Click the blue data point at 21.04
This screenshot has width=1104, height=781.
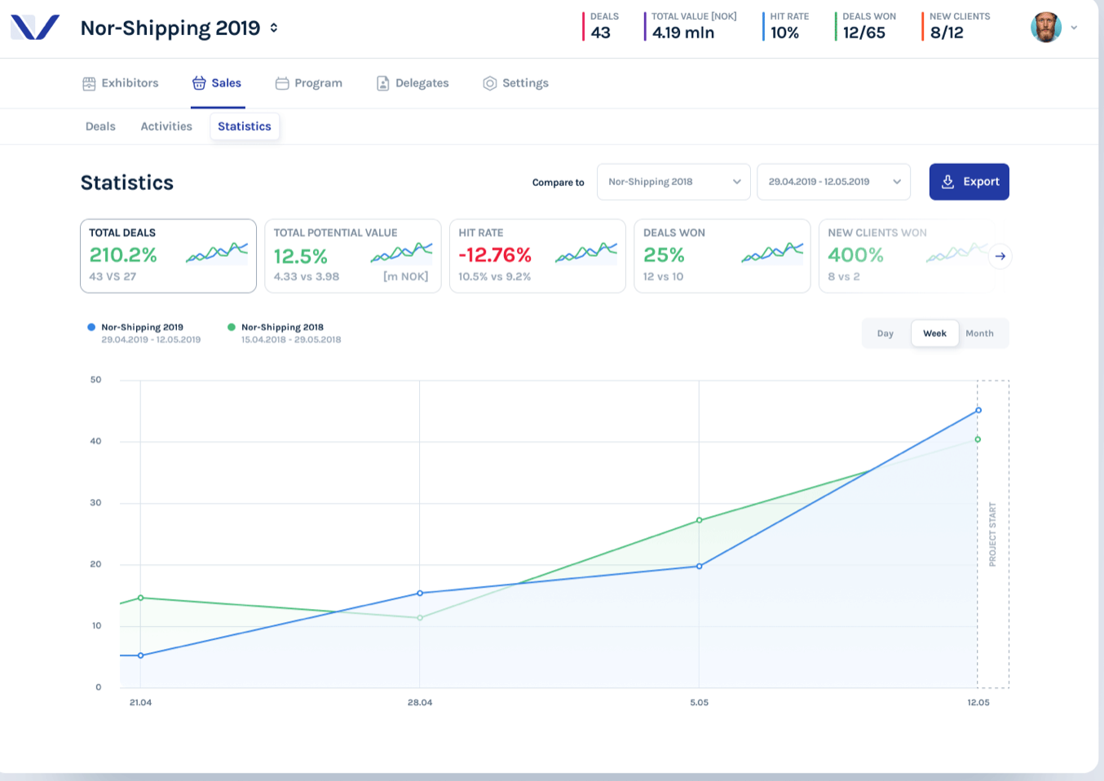click(141, 655)
